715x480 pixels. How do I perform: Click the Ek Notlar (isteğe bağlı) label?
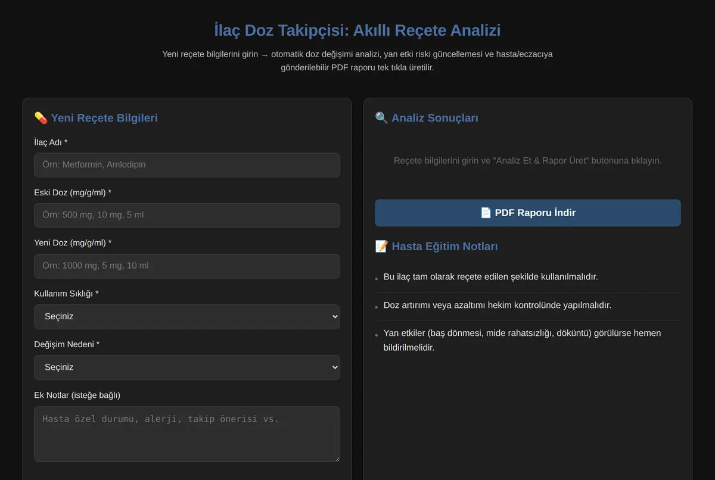tap(77, 395)
